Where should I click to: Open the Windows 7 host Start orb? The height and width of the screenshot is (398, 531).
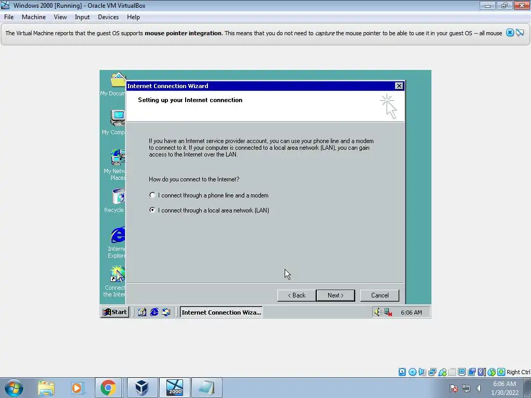pos(14,388)
